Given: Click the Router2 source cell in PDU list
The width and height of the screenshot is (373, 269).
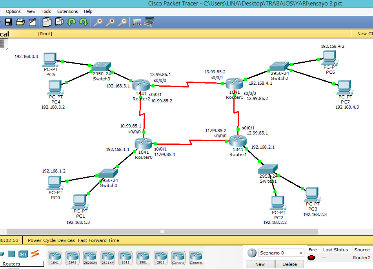Looking at the screenshot, I should click(362, 258).
